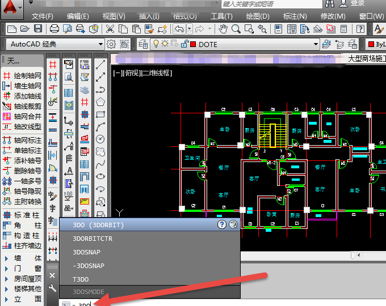Click the command line wrench icon
Viewport: 386px width, 306px height.
(x=52, y=288)
